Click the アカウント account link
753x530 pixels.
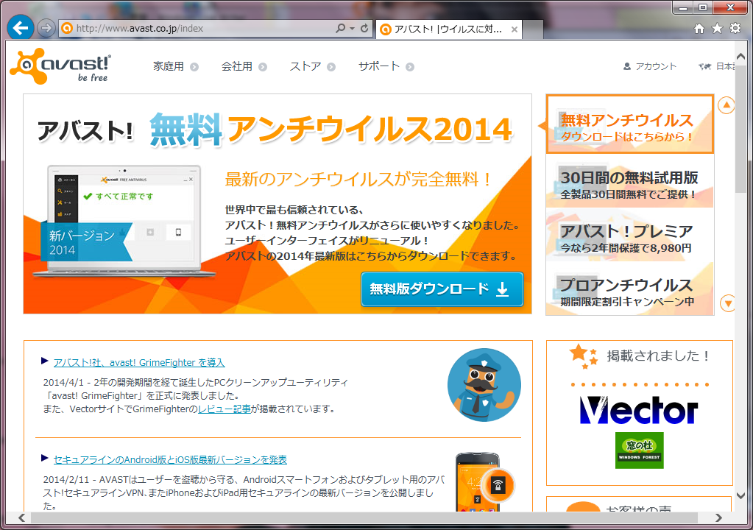click(656, 66)
